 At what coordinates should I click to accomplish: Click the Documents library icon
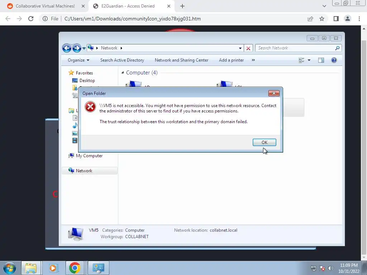pyautogui.click(x=75, y=118)
